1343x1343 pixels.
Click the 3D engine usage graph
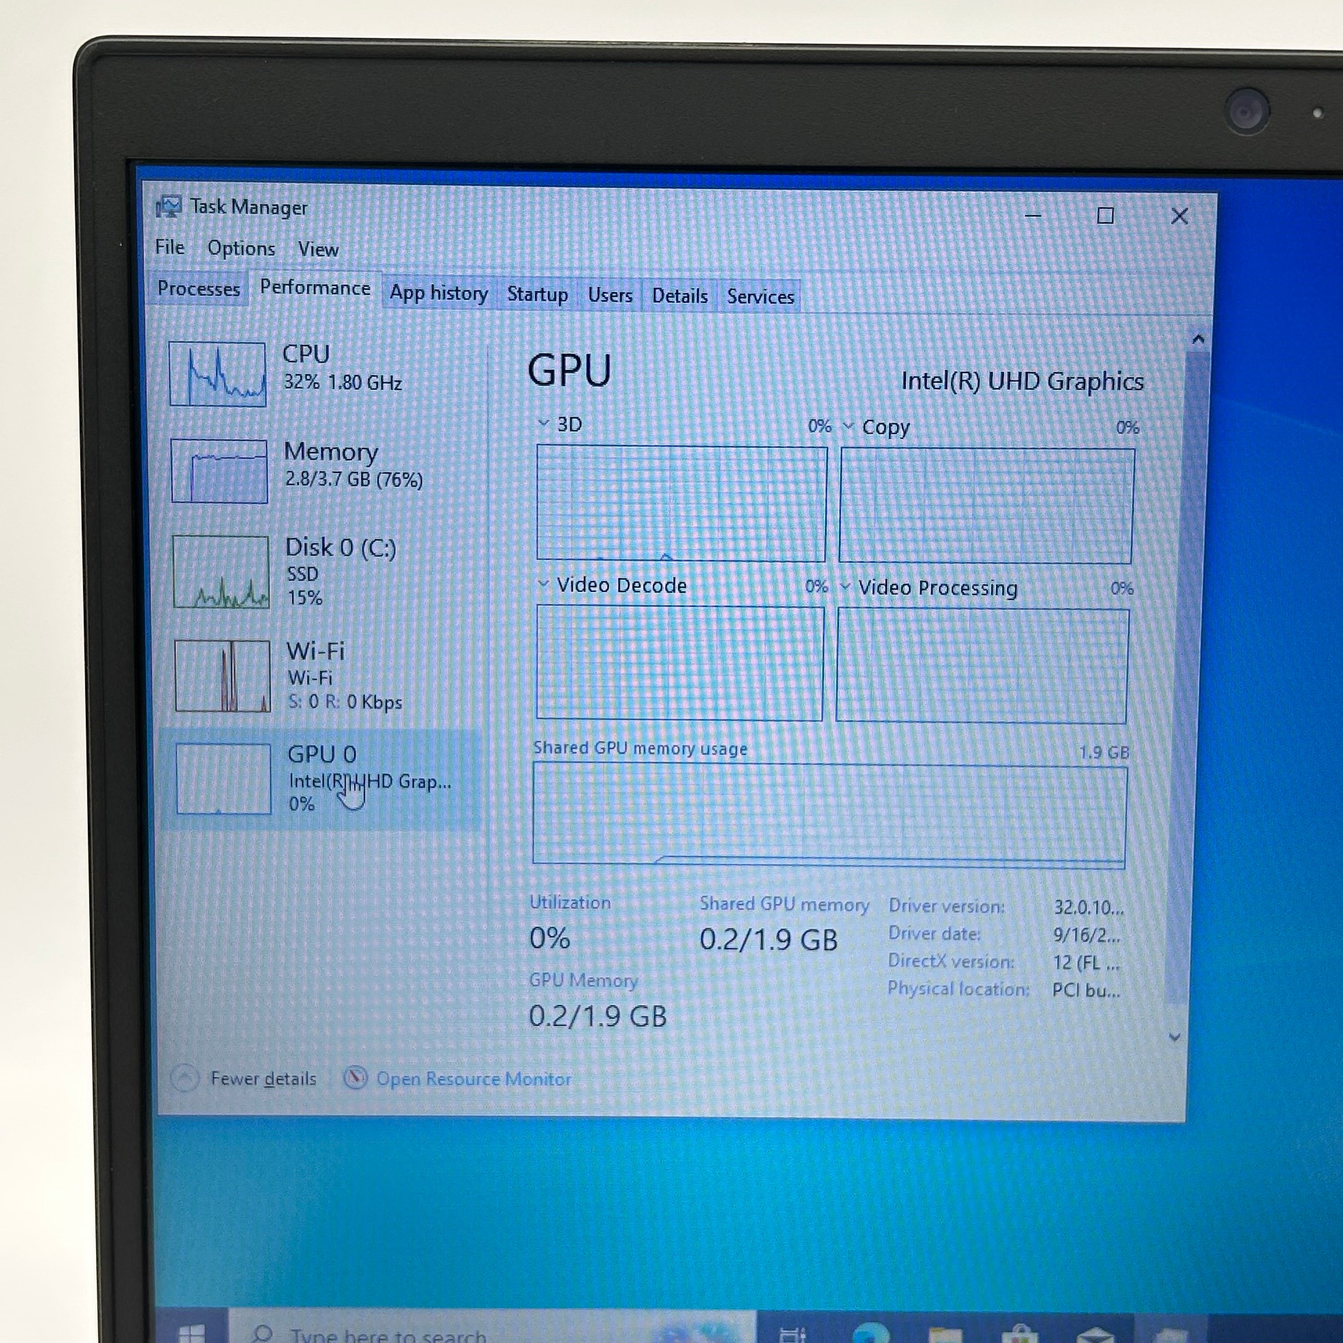pos(682,503)
